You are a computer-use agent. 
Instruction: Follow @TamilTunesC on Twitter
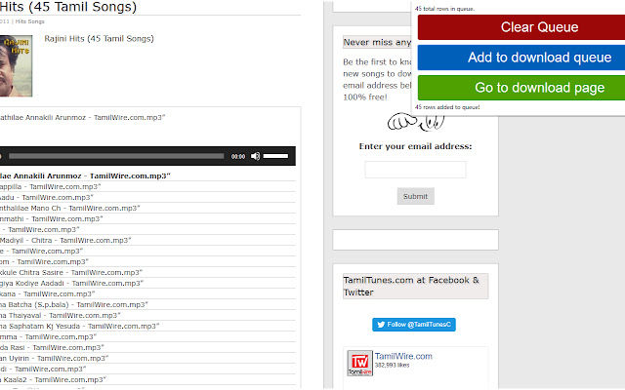[x=414, y=325]
